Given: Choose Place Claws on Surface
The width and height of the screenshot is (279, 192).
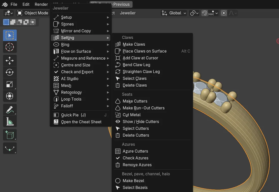Looking at the screenshot, I should [x=152, y=51].
